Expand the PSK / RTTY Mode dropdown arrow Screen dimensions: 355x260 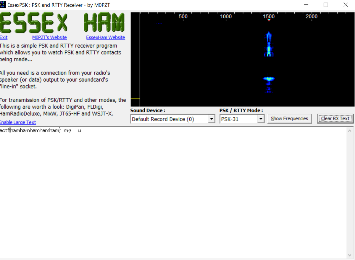(261, 119)
